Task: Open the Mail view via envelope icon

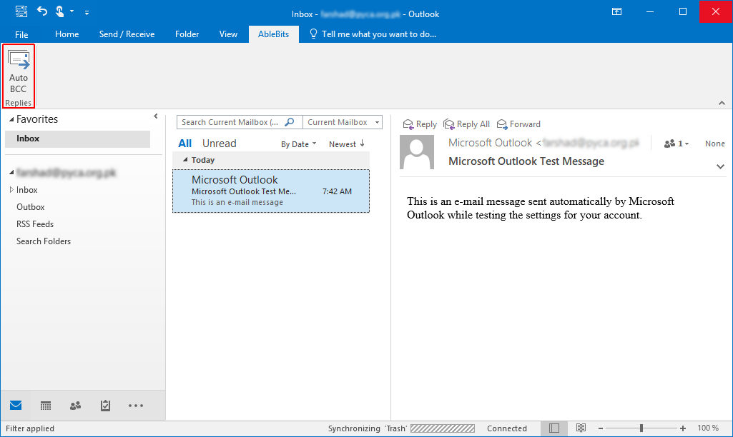Action: [x=15, y=406]
